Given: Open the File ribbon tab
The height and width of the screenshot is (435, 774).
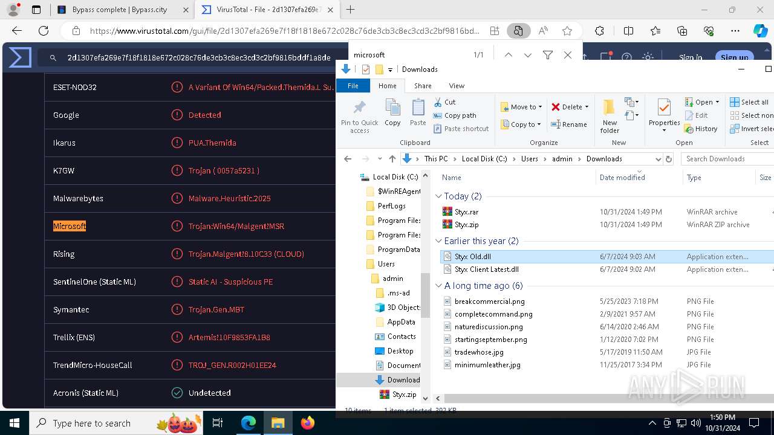Looking at the screenshot, I should (x=353, y=86).
